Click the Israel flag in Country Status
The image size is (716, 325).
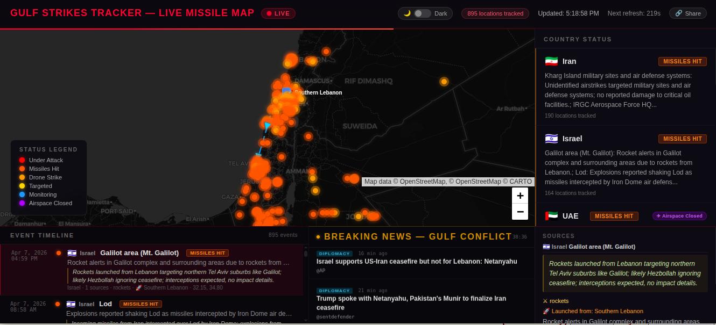point(551,139)
